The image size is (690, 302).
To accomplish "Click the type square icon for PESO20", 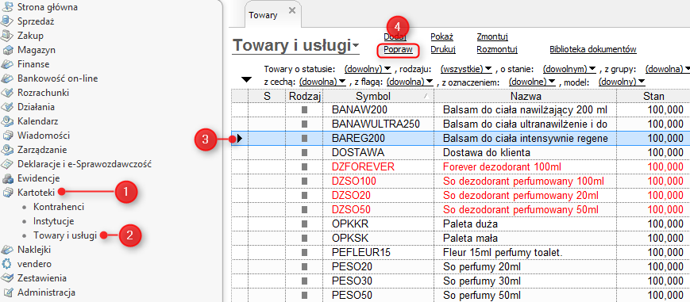I will (x=305, y=267).
